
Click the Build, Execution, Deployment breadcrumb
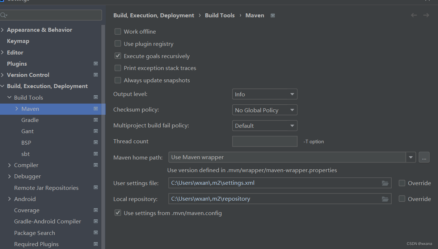coord(154,15)
